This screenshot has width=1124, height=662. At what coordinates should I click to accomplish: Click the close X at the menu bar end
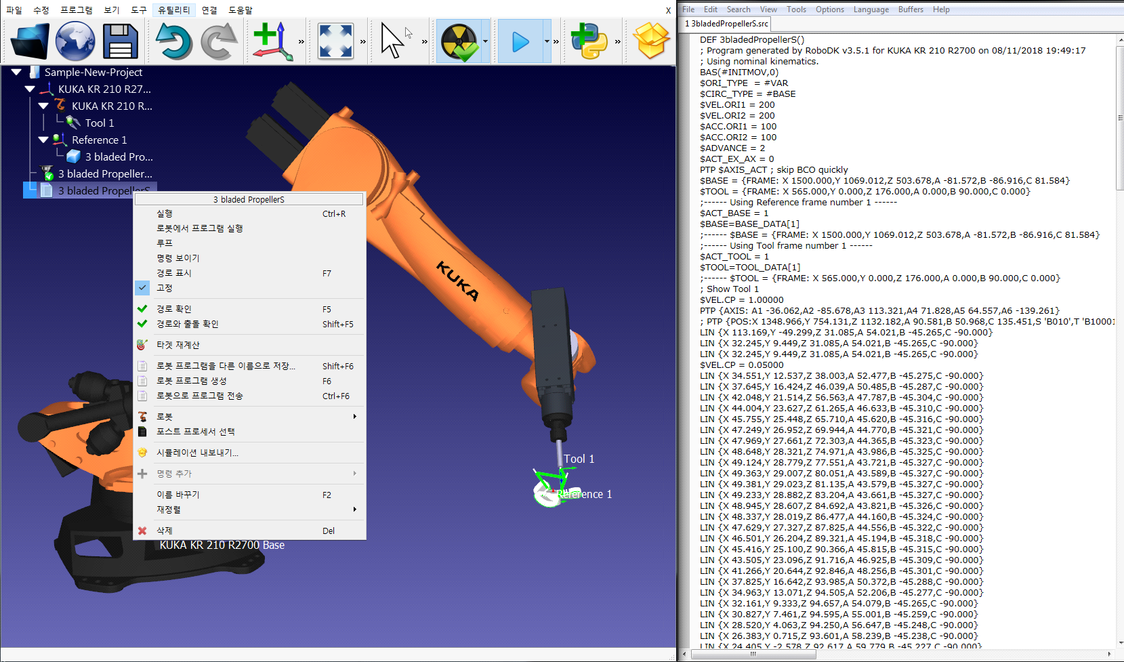(668, 10)
